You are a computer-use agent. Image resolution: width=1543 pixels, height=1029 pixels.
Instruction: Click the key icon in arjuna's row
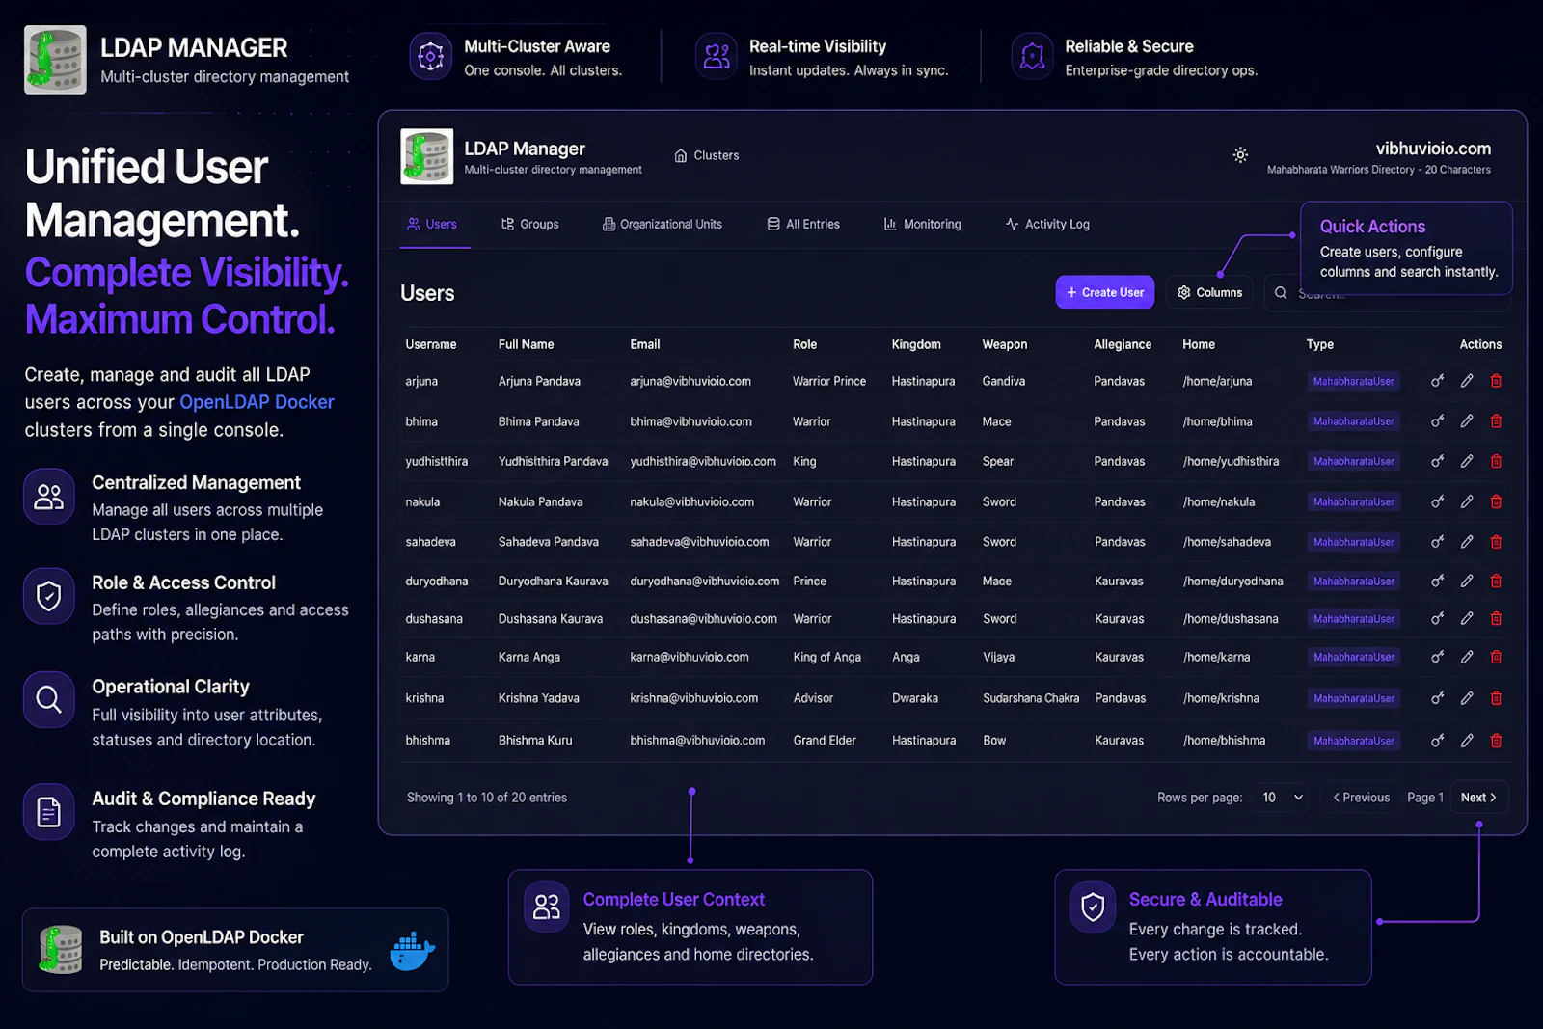(x=1437, y=381)
